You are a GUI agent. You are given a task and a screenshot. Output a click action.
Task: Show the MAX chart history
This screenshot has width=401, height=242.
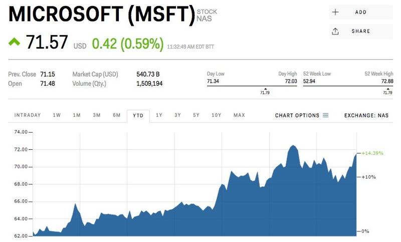click(239, 115)
